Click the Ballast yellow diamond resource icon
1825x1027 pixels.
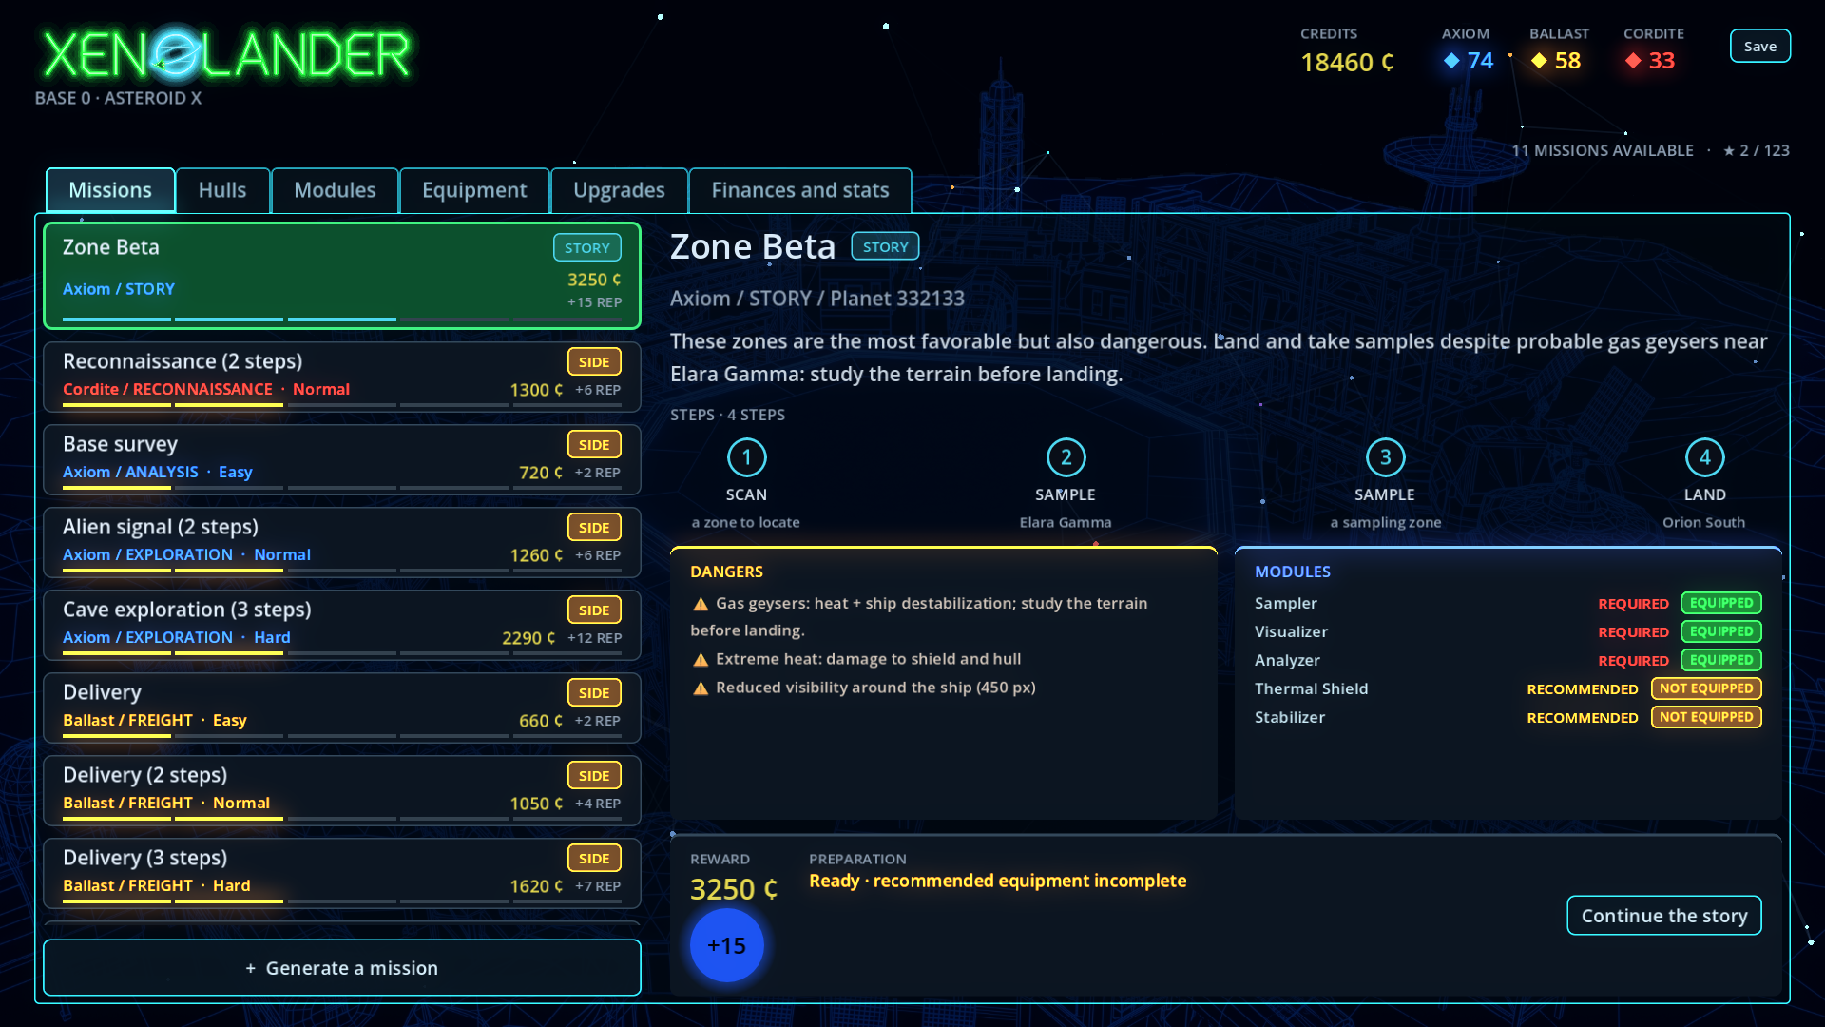1539,61
